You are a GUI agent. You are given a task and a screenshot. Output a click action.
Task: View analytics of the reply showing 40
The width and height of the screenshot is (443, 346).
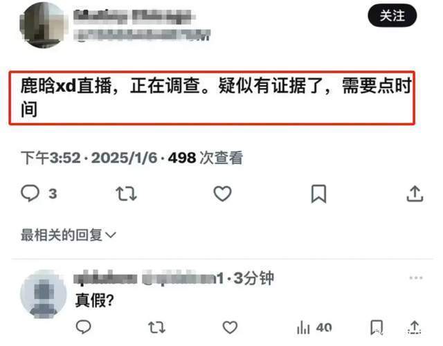[x=314, y=327]
